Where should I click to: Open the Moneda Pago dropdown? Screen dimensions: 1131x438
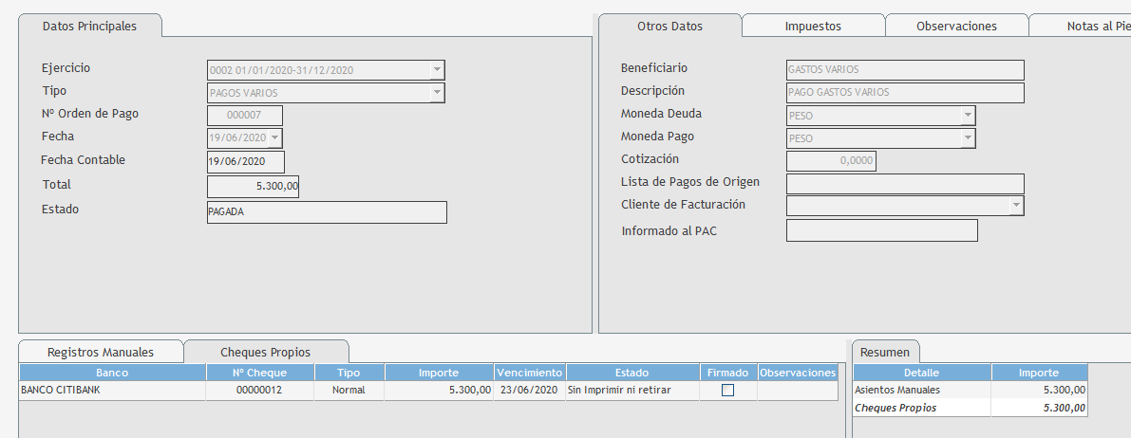[x=968, y=138]
